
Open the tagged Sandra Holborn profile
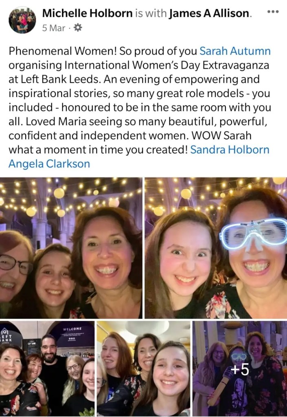pos(230,150)
